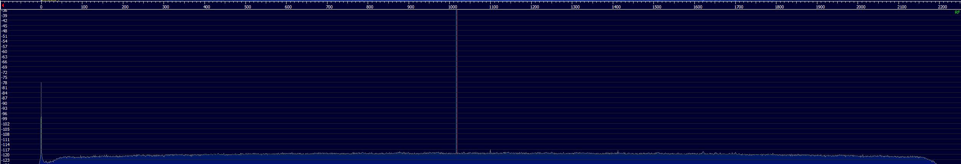Click the small bump near 1615 in spectrum

pos(702,153)
